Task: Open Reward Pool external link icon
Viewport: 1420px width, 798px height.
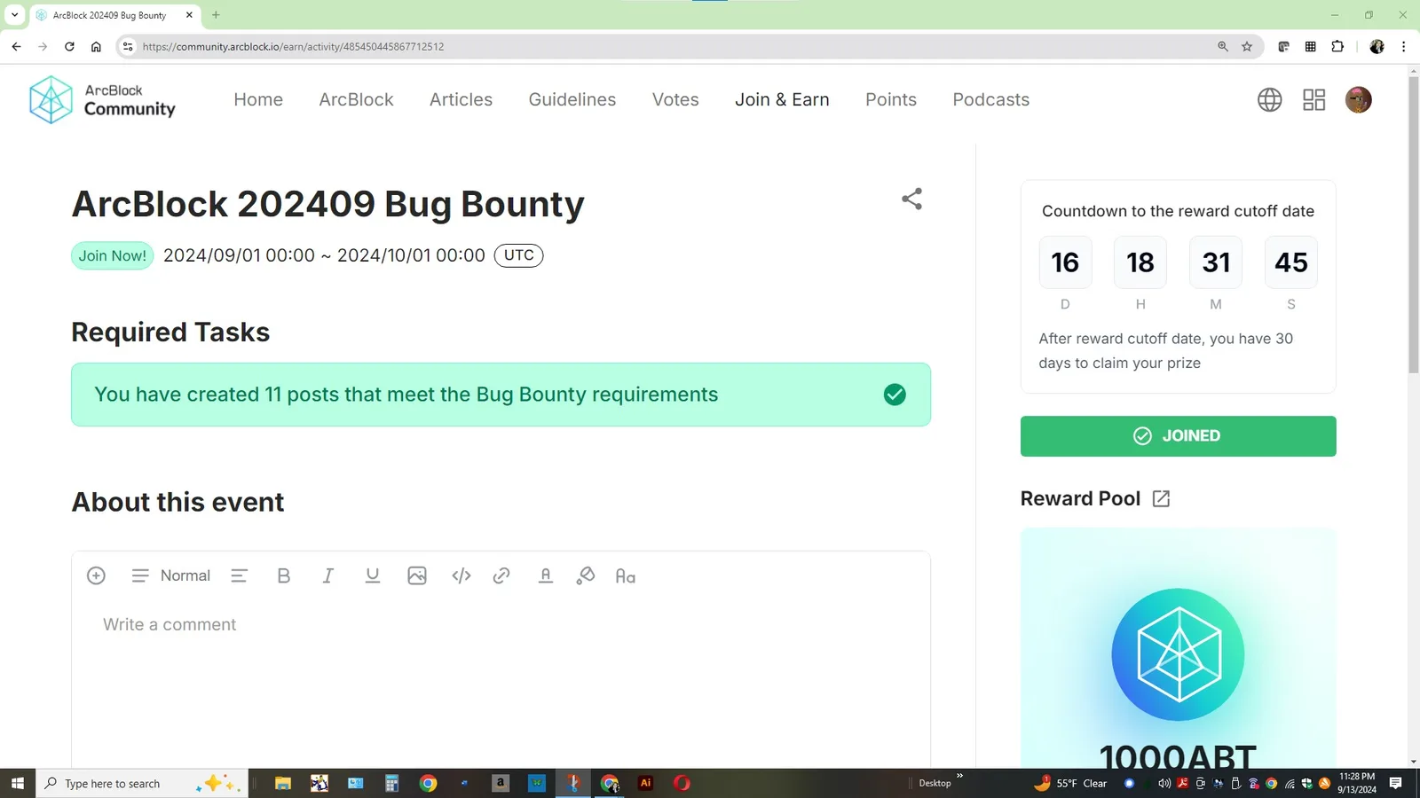Action: pos(1161,499)
